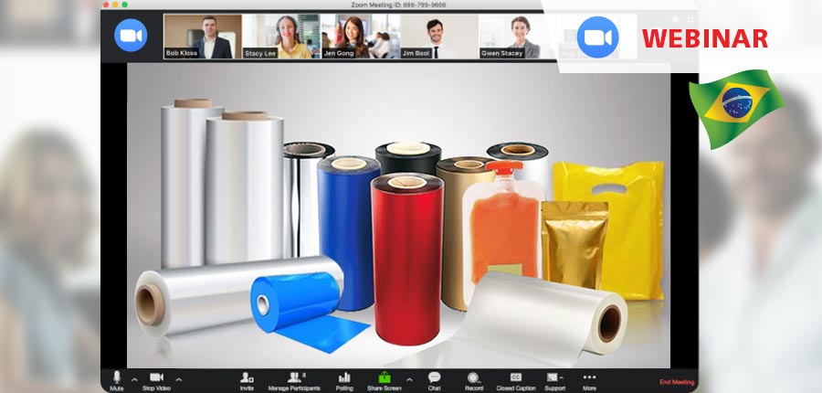Open the Chat bubble icon

[x=434, y=377]
